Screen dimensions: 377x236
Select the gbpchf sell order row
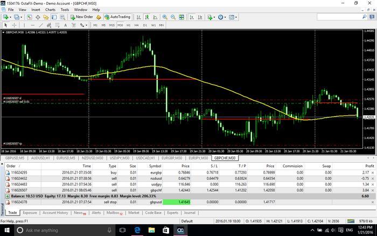[108, 190]
